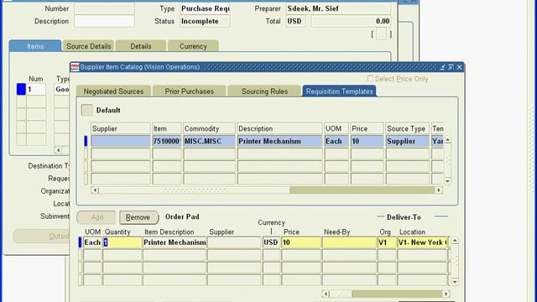The height and width of the screenshot is (302, 537).
Task: Click the Status field showing Incomplete
Action: (x=205, y=21)
